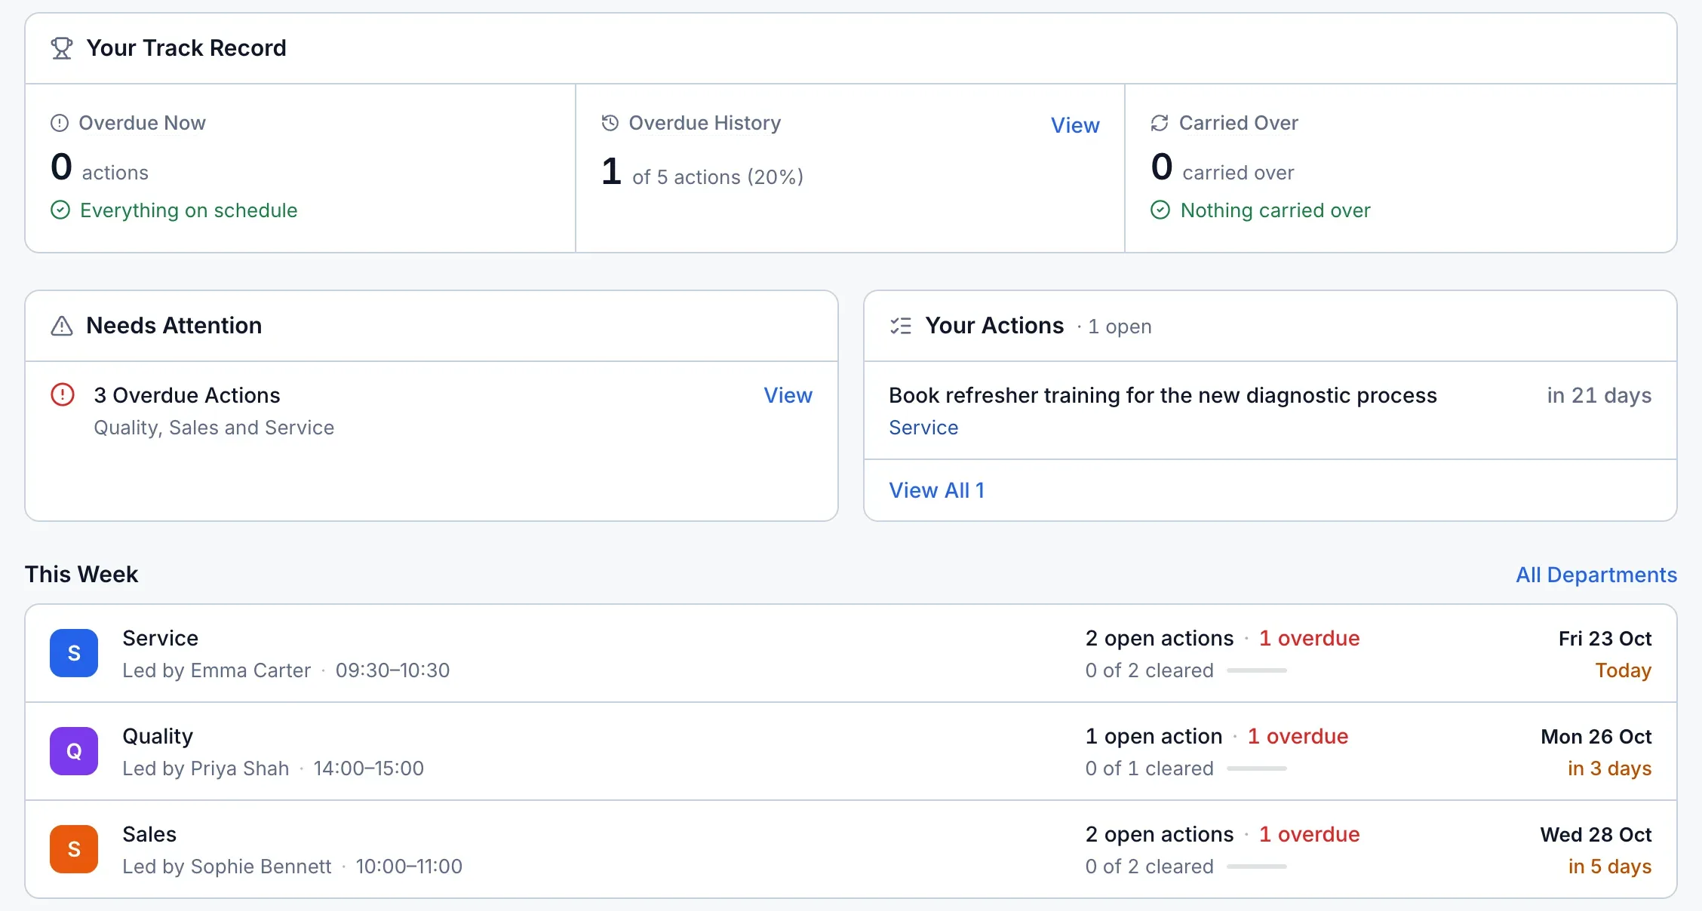Click the View All 1 link

(x=936, y=490)
